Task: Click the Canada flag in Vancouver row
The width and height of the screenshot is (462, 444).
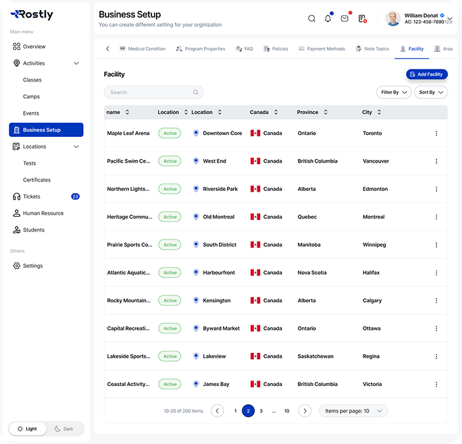Action: [x=255, y=161]
